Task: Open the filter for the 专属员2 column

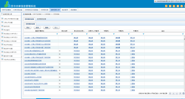Action: click(x=129, y=34)
